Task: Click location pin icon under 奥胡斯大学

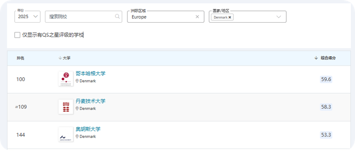Action: tap(77, 136)
